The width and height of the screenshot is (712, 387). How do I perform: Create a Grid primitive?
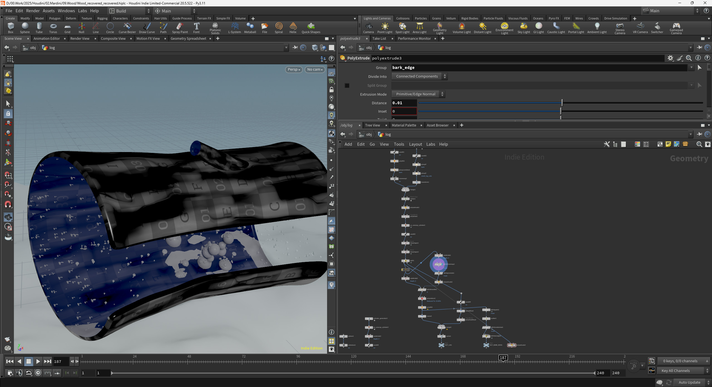pos(67,28)
